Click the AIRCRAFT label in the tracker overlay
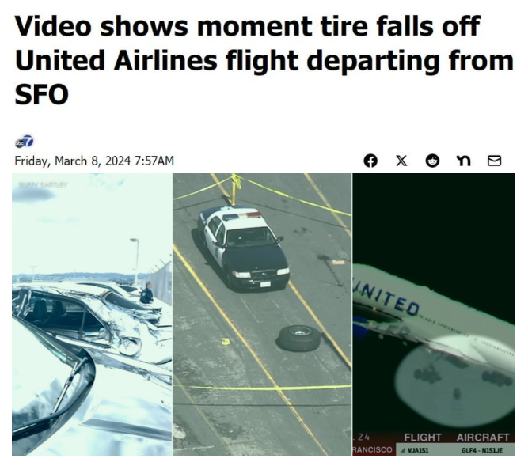This screenshot has height=466, width=528. click(483, 437)
